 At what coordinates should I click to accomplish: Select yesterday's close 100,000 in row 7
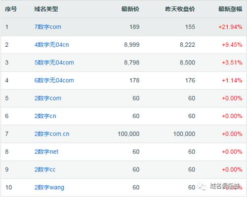click(x=184, y=134)
